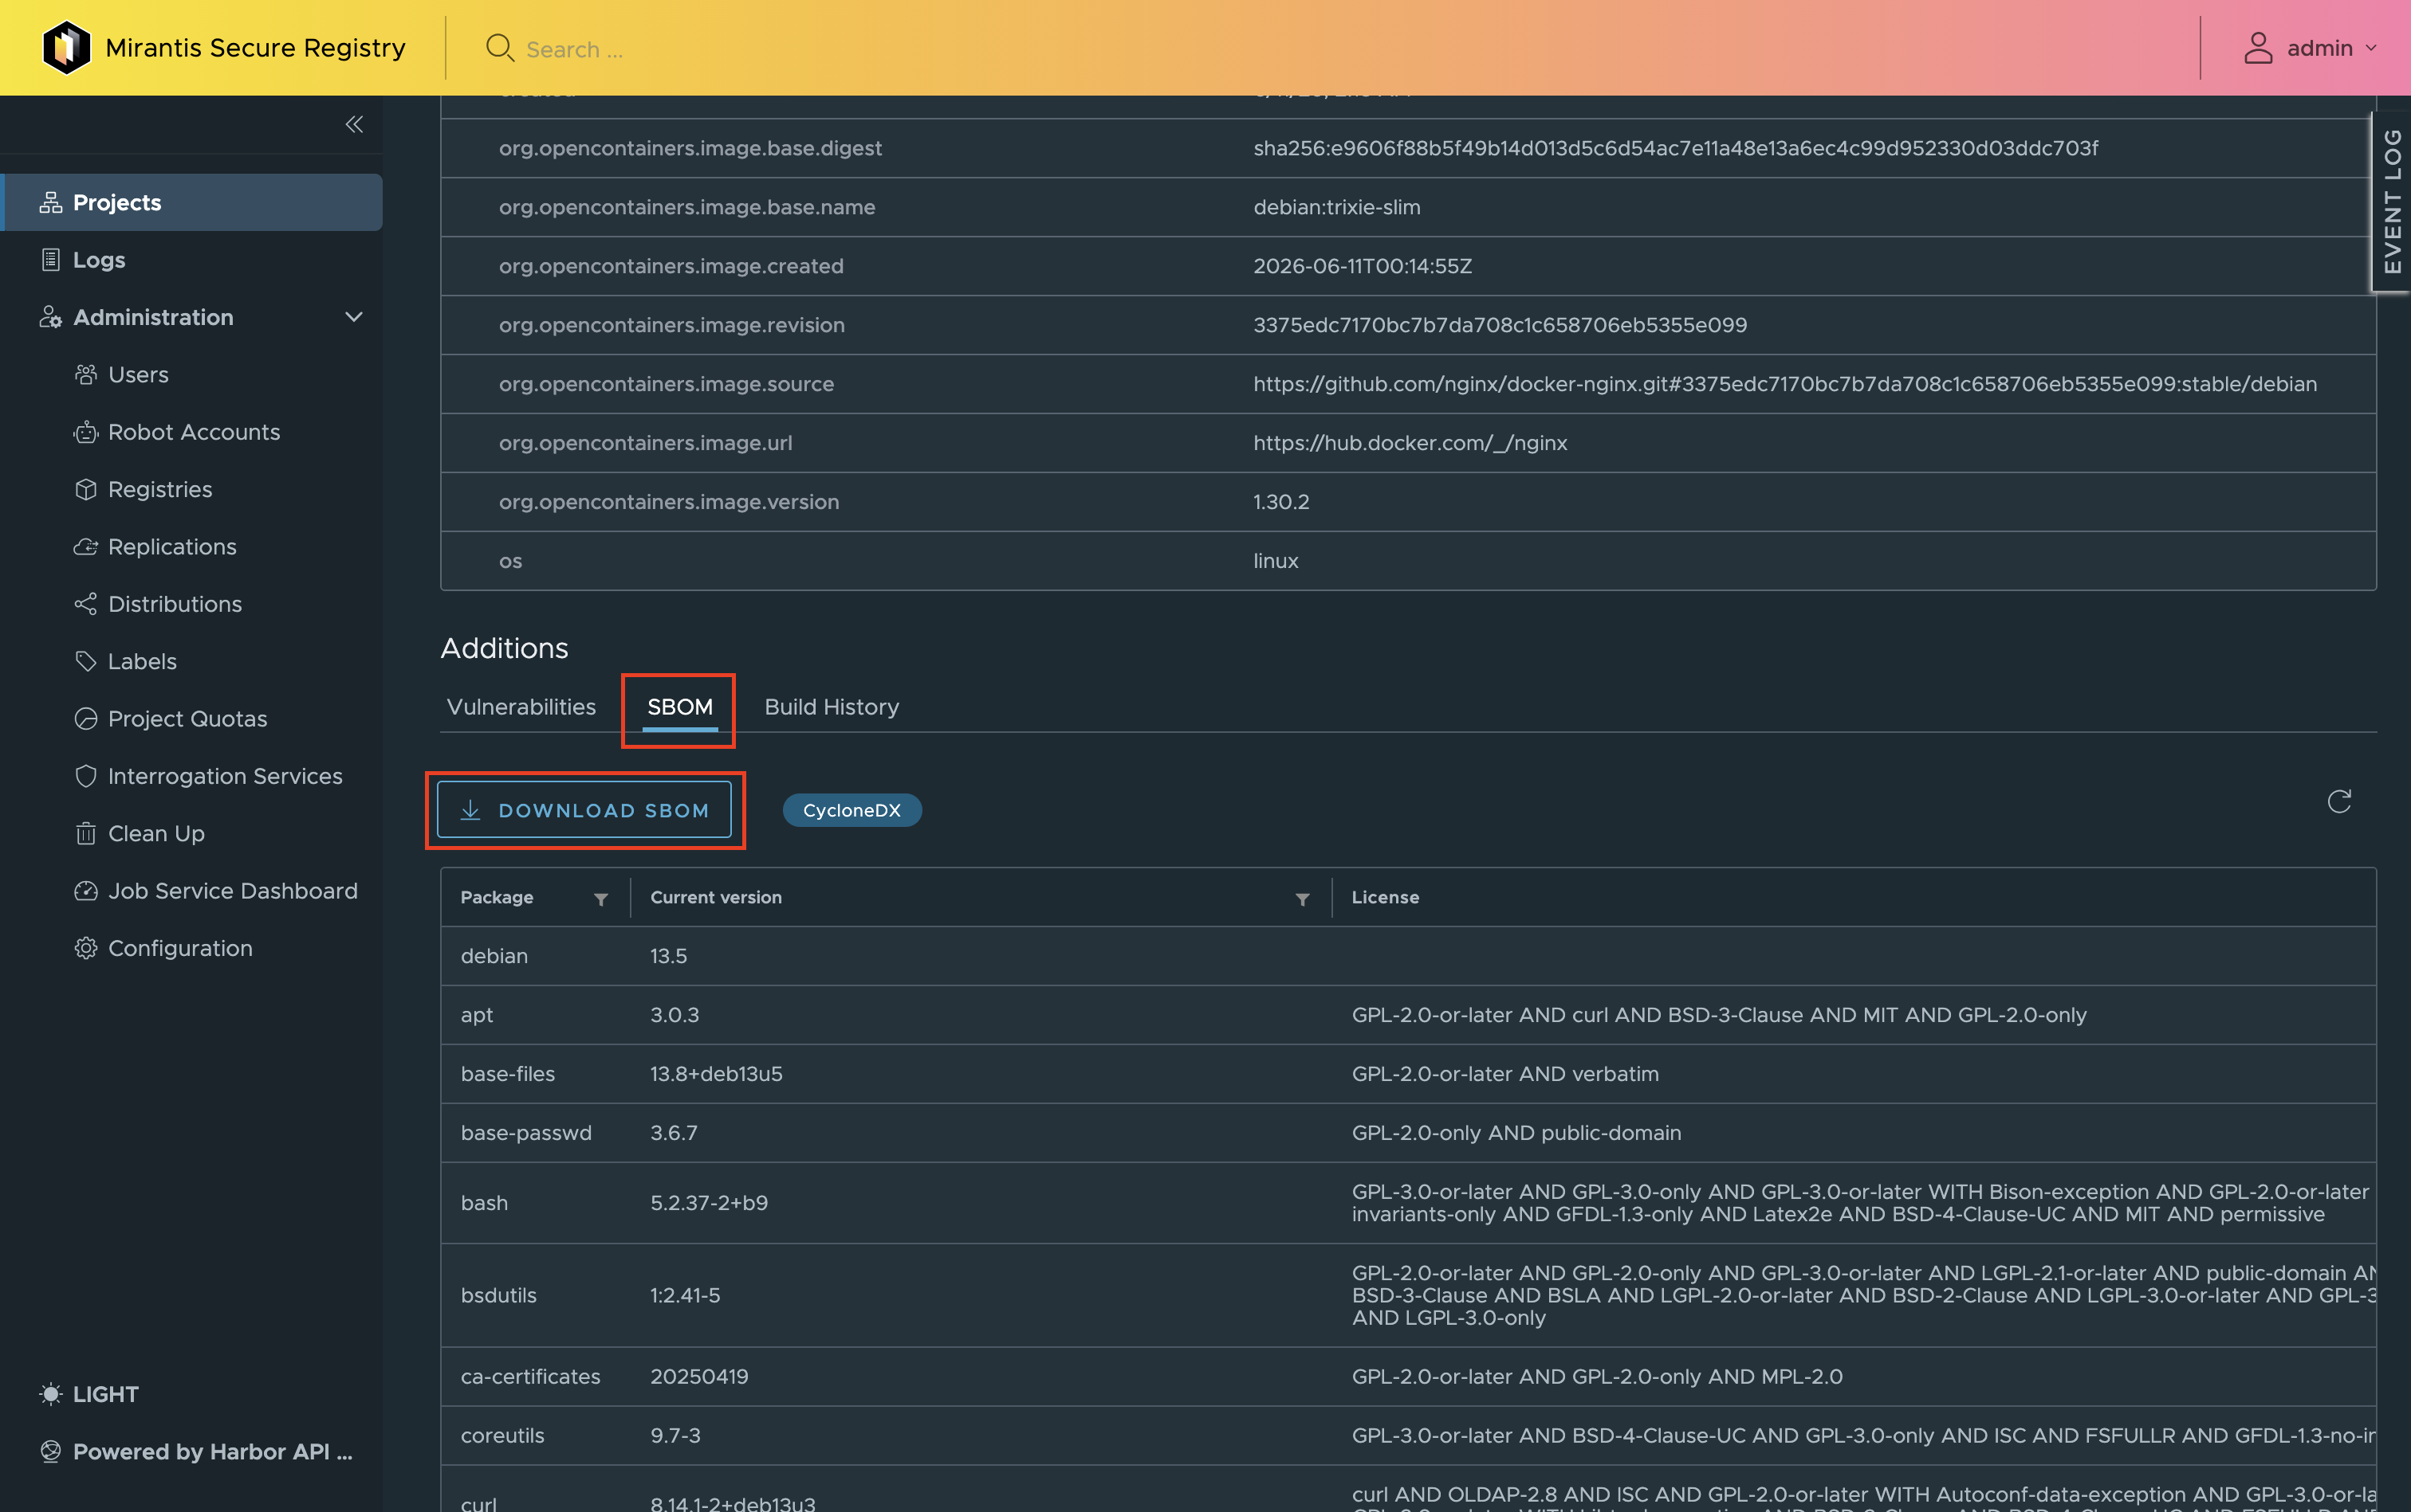The image size is (2411, 1512).
Task: Collapse the Administration section chevron
Action: point(353,317)
